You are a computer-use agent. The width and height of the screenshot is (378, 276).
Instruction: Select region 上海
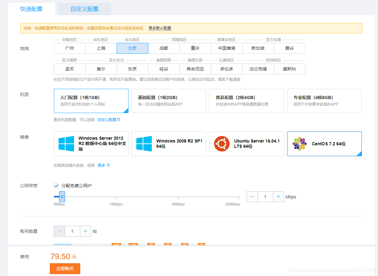(101, 48)
